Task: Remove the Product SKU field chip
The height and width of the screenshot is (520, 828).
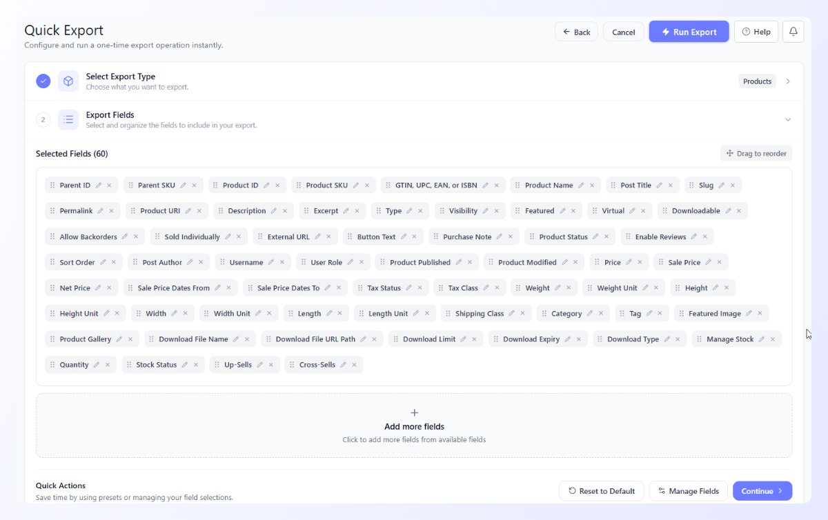Action: pyautogui.click(x=367, y=186)
